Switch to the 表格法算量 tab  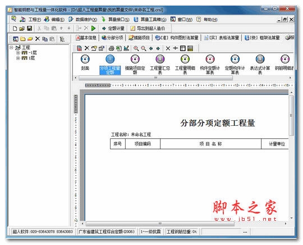coord(222,38)
